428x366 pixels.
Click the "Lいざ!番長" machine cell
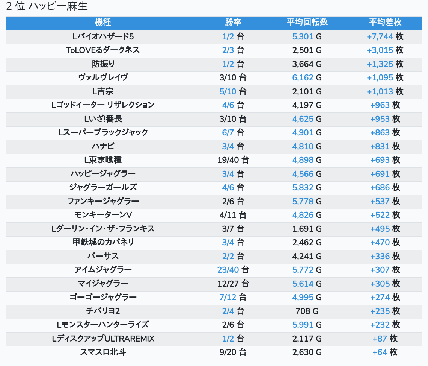[x=103, y=119]
